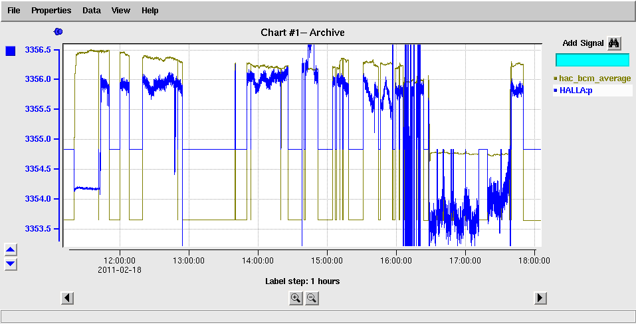Zoom in with the magnifier plus icon

click(x=296, y=299)
